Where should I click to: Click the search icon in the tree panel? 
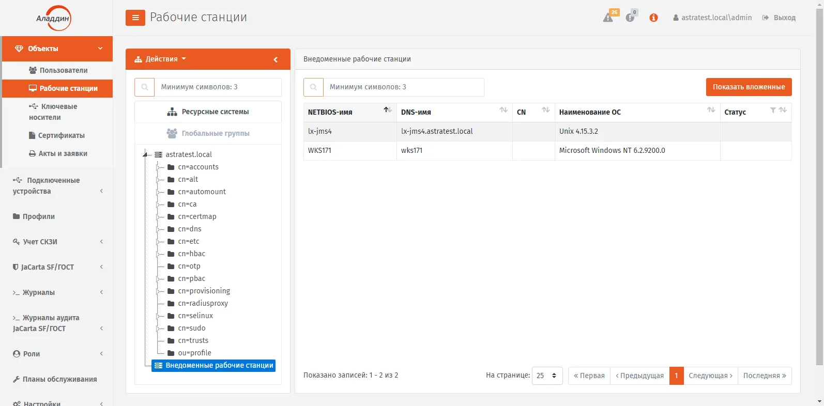click(145, 87)
